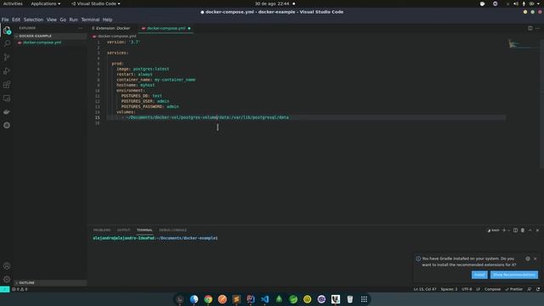Open the Remote Explorer view
This screenshot has height=306, width=544.
point(7,99)
